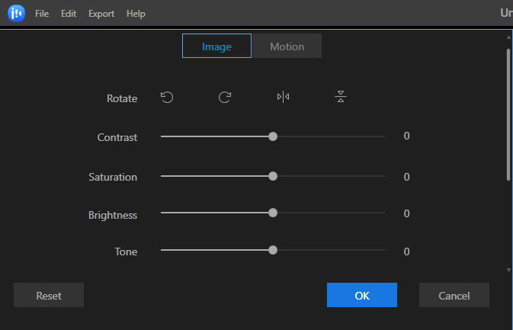Click the blue app logo icon

tap(16, 14)
